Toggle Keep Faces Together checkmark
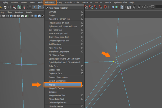The image size is (162, 108). (47, 8)
